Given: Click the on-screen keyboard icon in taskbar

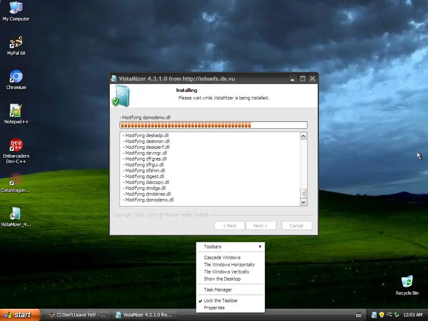Looking at the screenshot, I should [x=359, y=315].
